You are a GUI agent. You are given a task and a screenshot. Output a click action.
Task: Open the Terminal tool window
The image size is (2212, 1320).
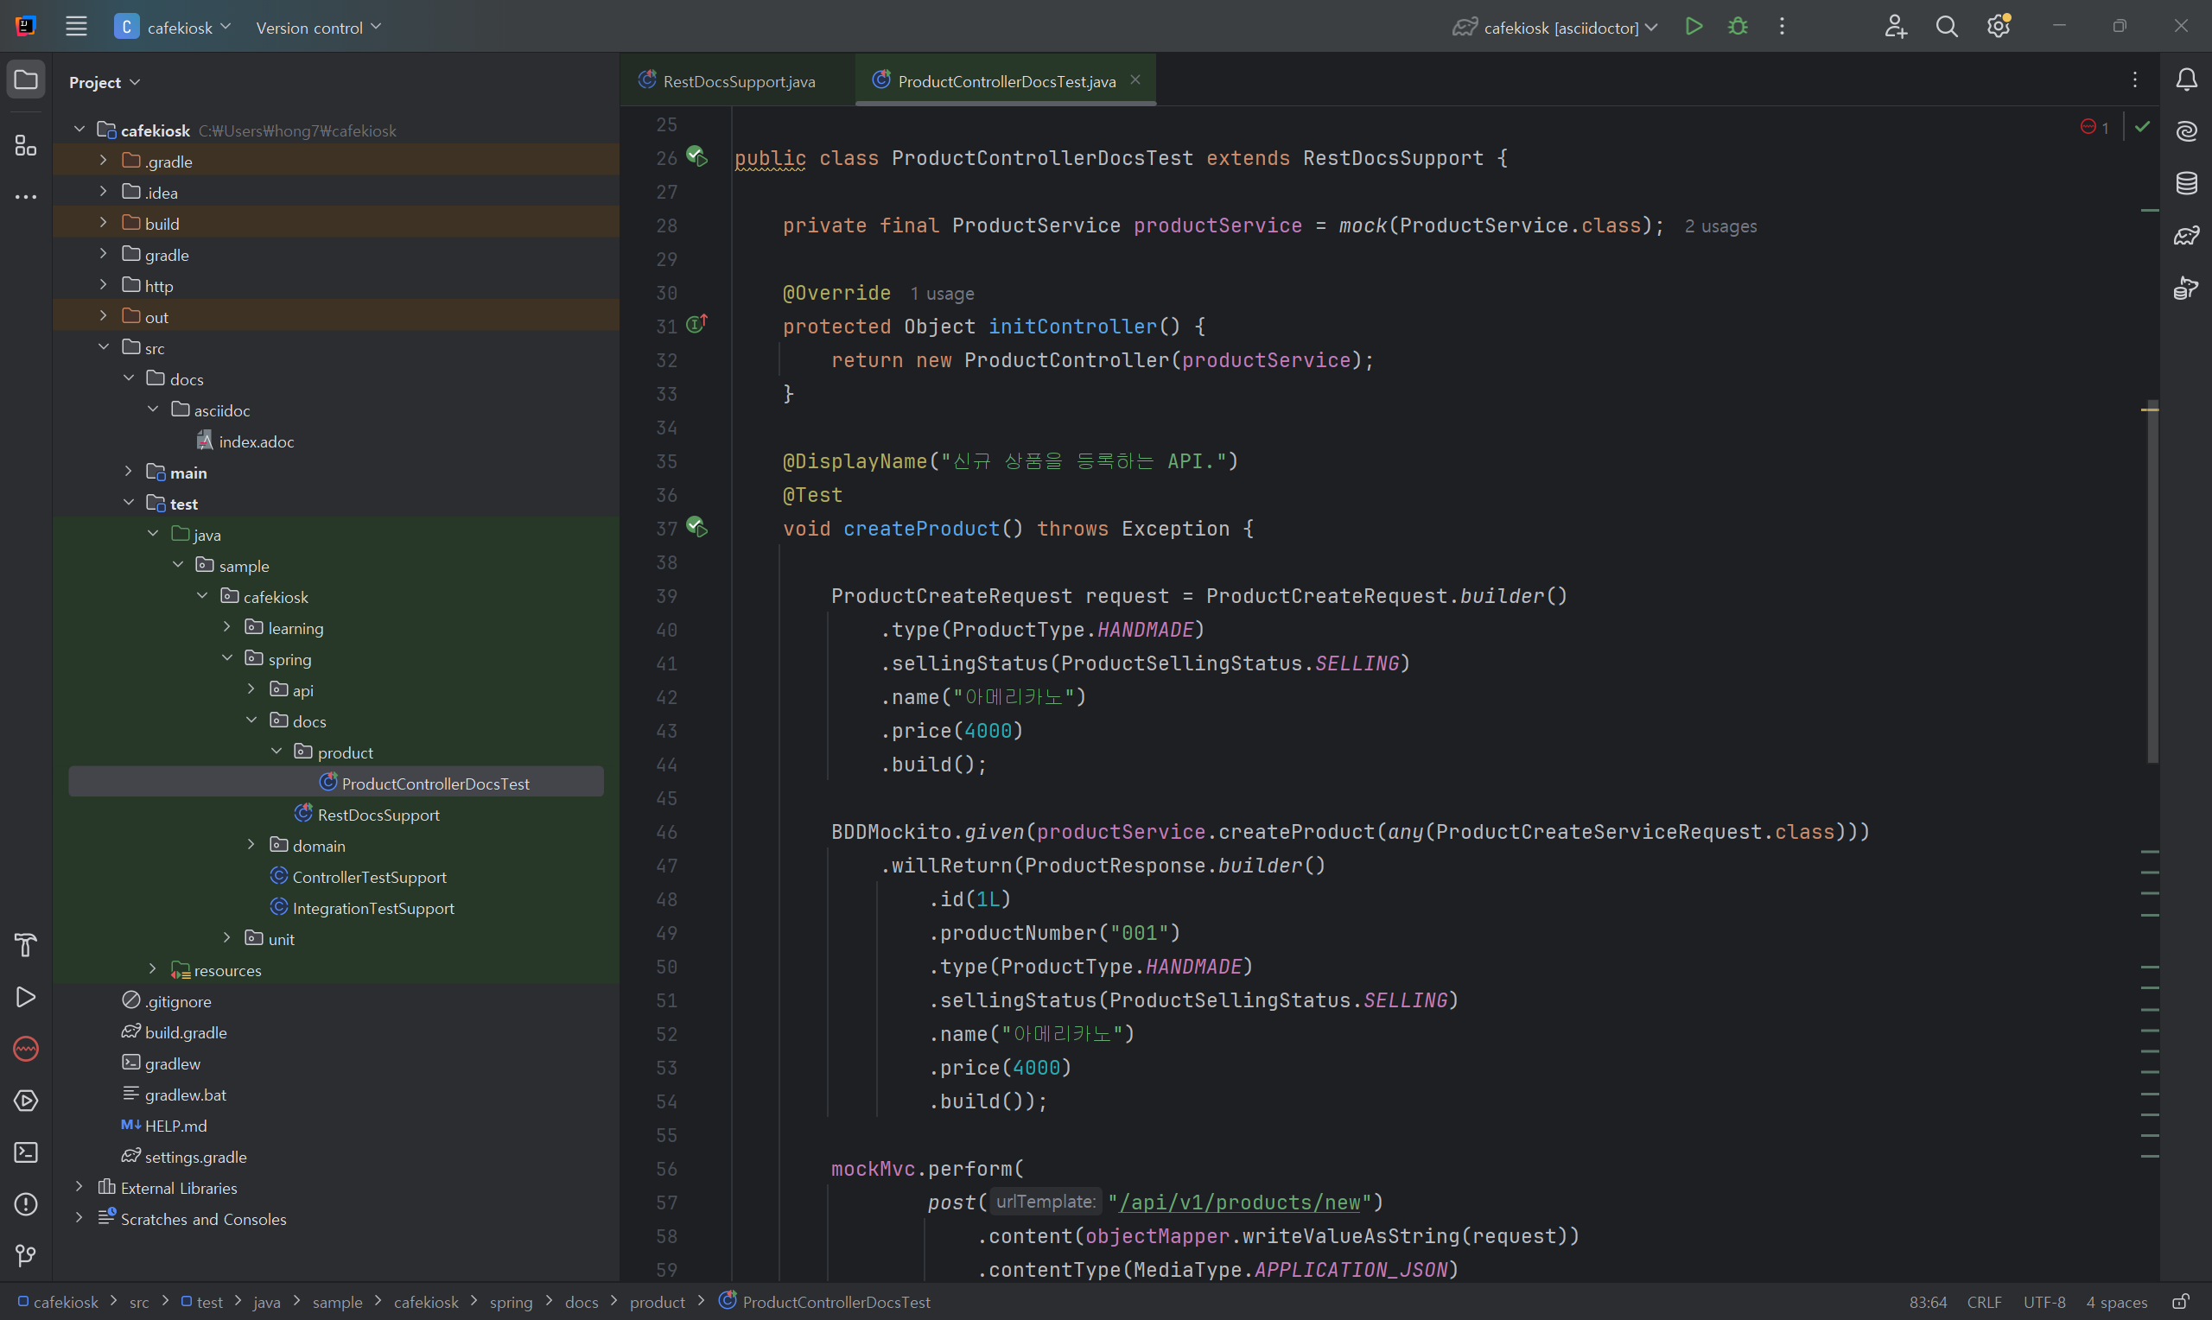(x=26, y=1152)
